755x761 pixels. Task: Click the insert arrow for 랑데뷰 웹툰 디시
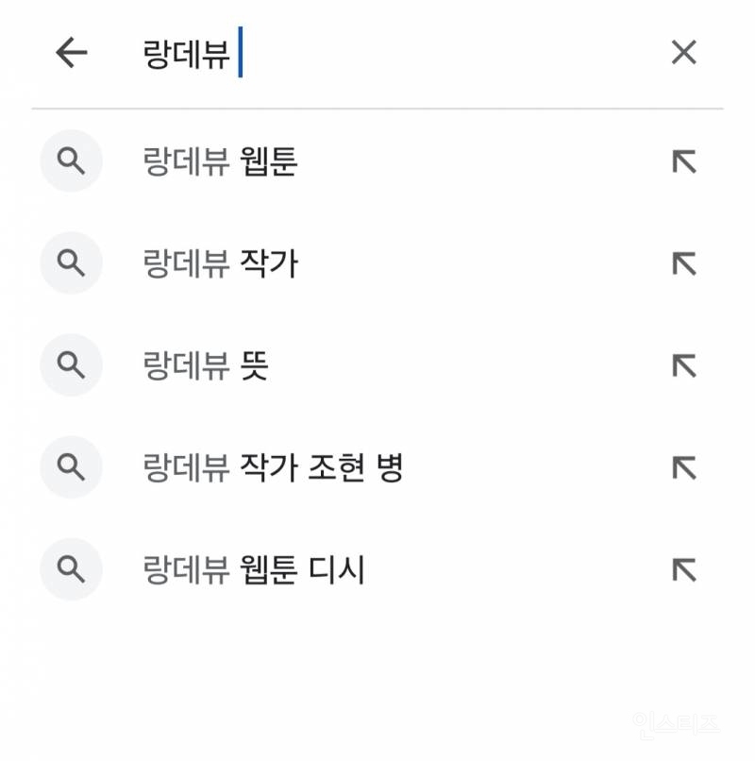pos(682,569)
